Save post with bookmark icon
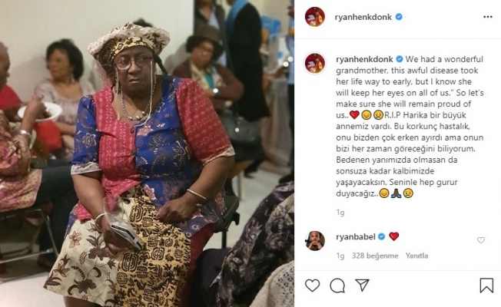The height and width of the screenshot is (307, 501). (x=486, y=286)
